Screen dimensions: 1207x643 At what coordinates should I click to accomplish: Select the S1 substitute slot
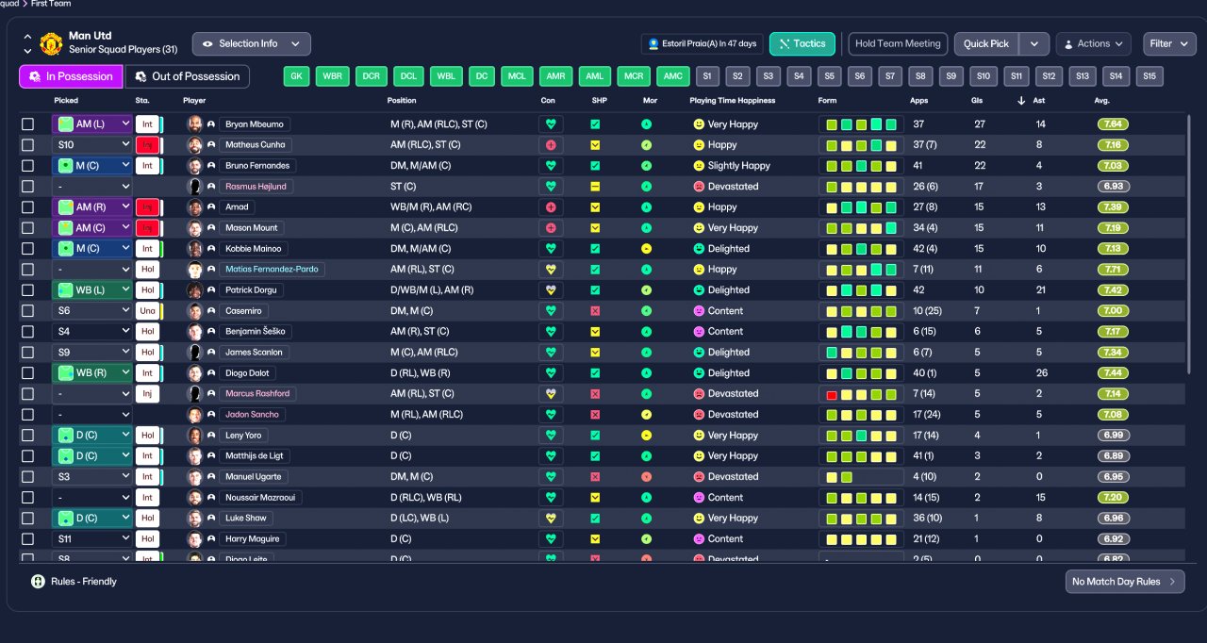[x=708, y=76]
